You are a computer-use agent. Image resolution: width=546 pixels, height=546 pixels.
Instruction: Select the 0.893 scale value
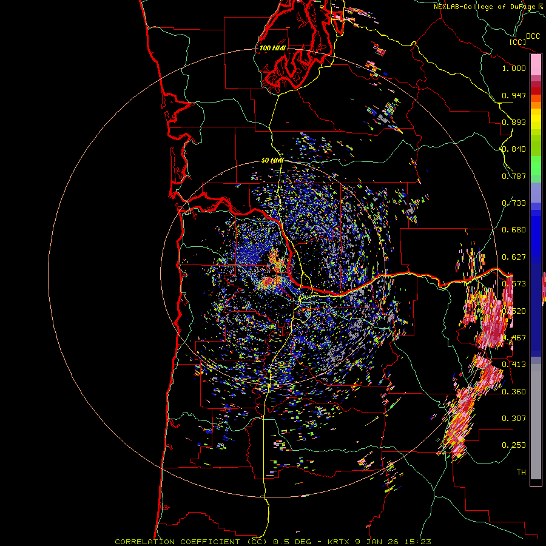(x=514, y=122)
